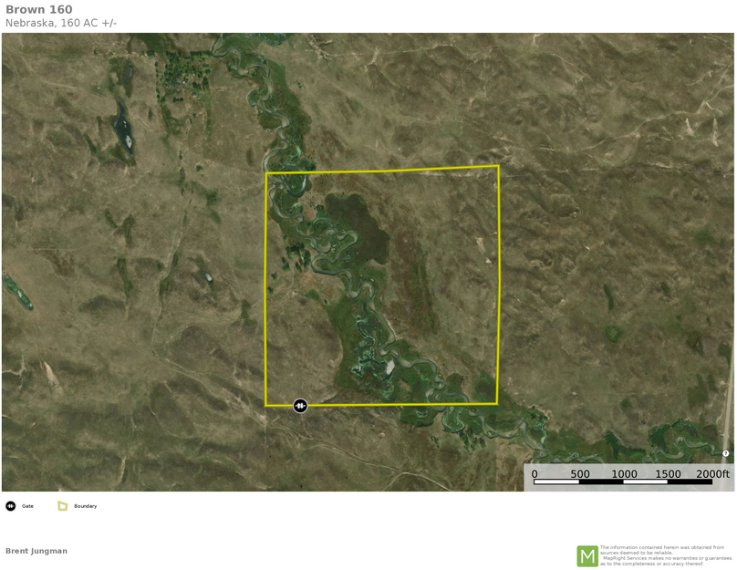This screenshot has width=737, height=570.
Task: Click the green MapRight M logo
Action: (x=587, y=555)
